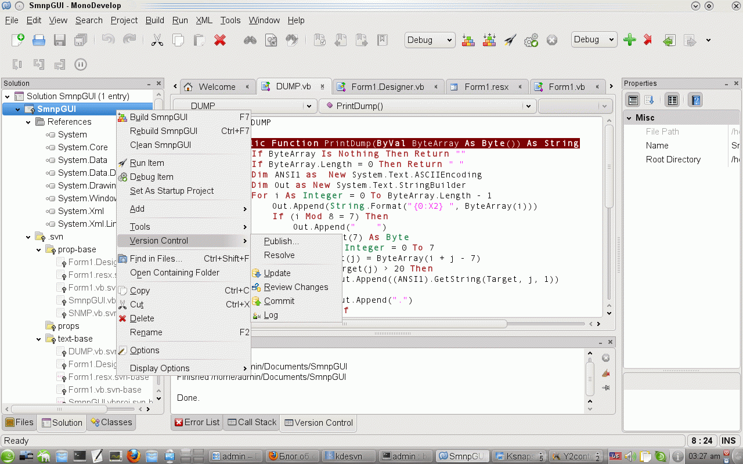743x464 pixels.
Task: Start debugging with the gears icon
Action: coord(531,40)
